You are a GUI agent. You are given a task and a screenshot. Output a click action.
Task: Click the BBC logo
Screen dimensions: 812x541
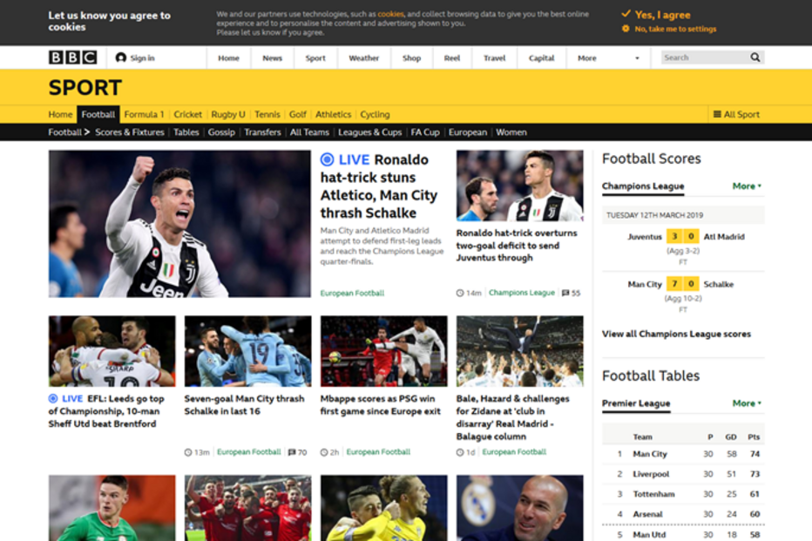coord(72,57)
